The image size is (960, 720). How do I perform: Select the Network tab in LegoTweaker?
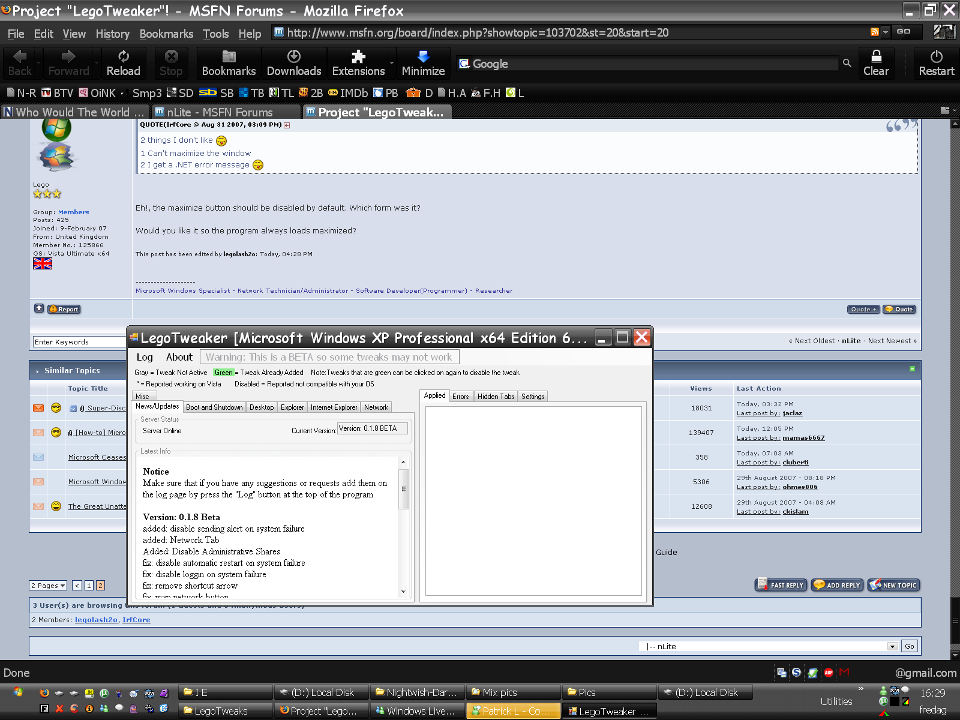pyautogui.click(x=376, y=407)
